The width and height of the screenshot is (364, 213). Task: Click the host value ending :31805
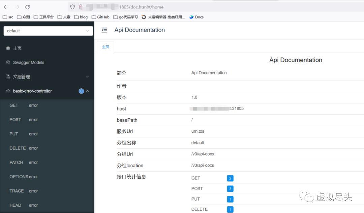pos(217,109)
